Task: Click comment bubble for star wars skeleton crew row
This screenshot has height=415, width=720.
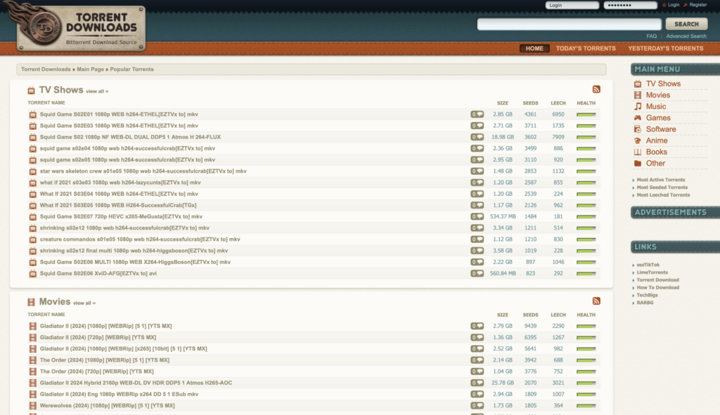Action: tap(477, 171)
